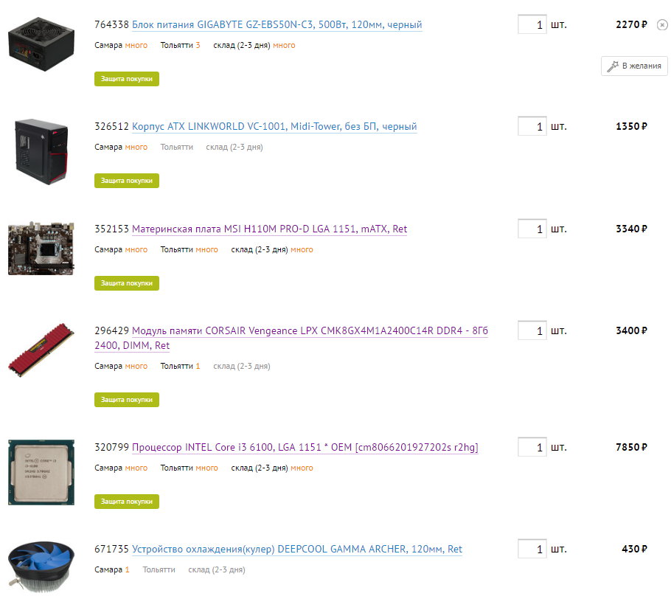Click the quantity field for the Intel processor
Viewport: 671px width, 596px height.
coord(532,447)
